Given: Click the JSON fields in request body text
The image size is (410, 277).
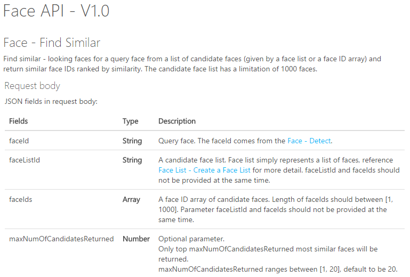Looking at the screenshot, I should pyautogui.click(x=51, y=101).
